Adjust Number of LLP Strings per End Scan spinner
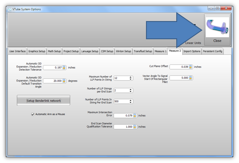Viewport: 239px width, 163px height. (x=131, y=91)
